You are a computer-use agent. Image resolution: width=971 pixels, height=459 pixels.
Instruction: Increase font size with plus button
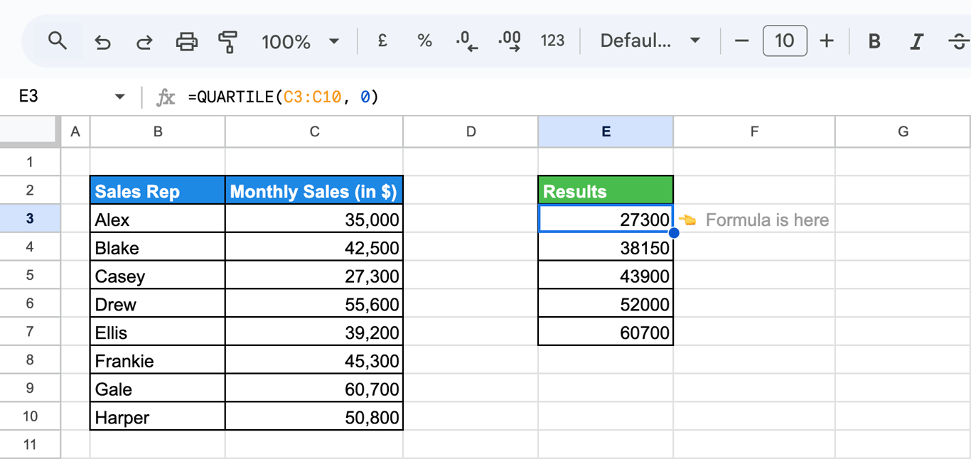pos(826,41)
